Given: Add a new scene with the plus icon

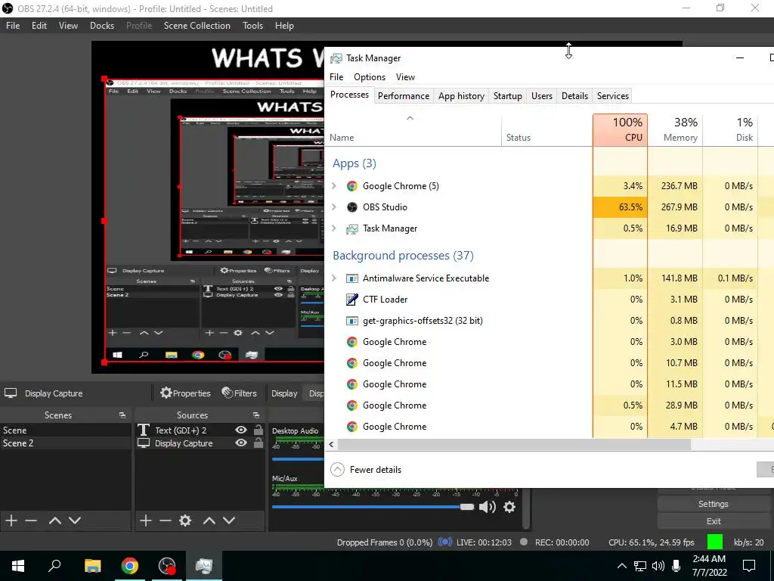Looking at the screenshot, I should [11, 520].
